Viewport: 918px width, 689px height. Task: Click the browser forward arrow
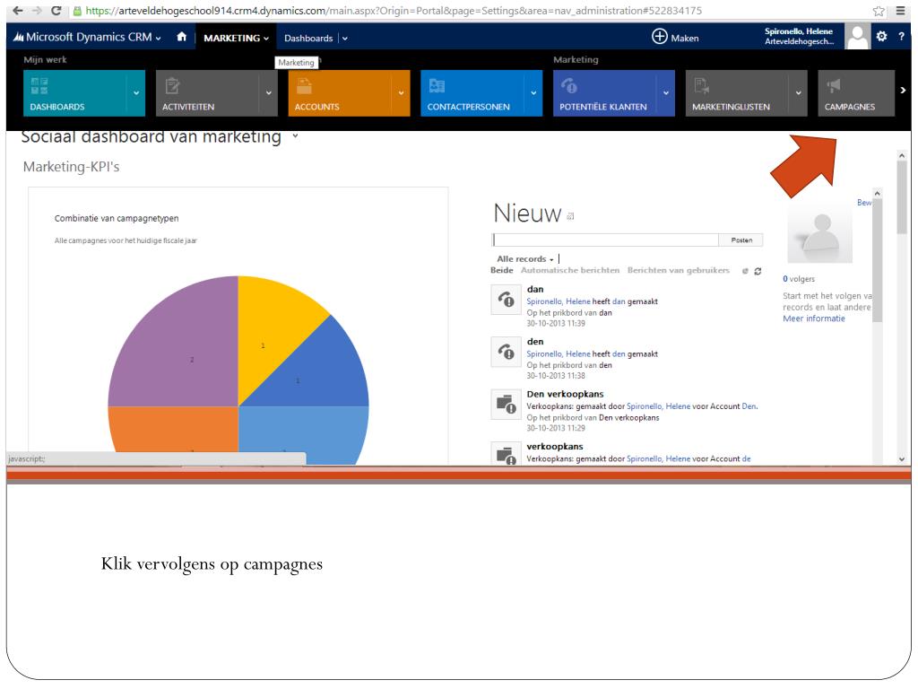pos(37,11)
